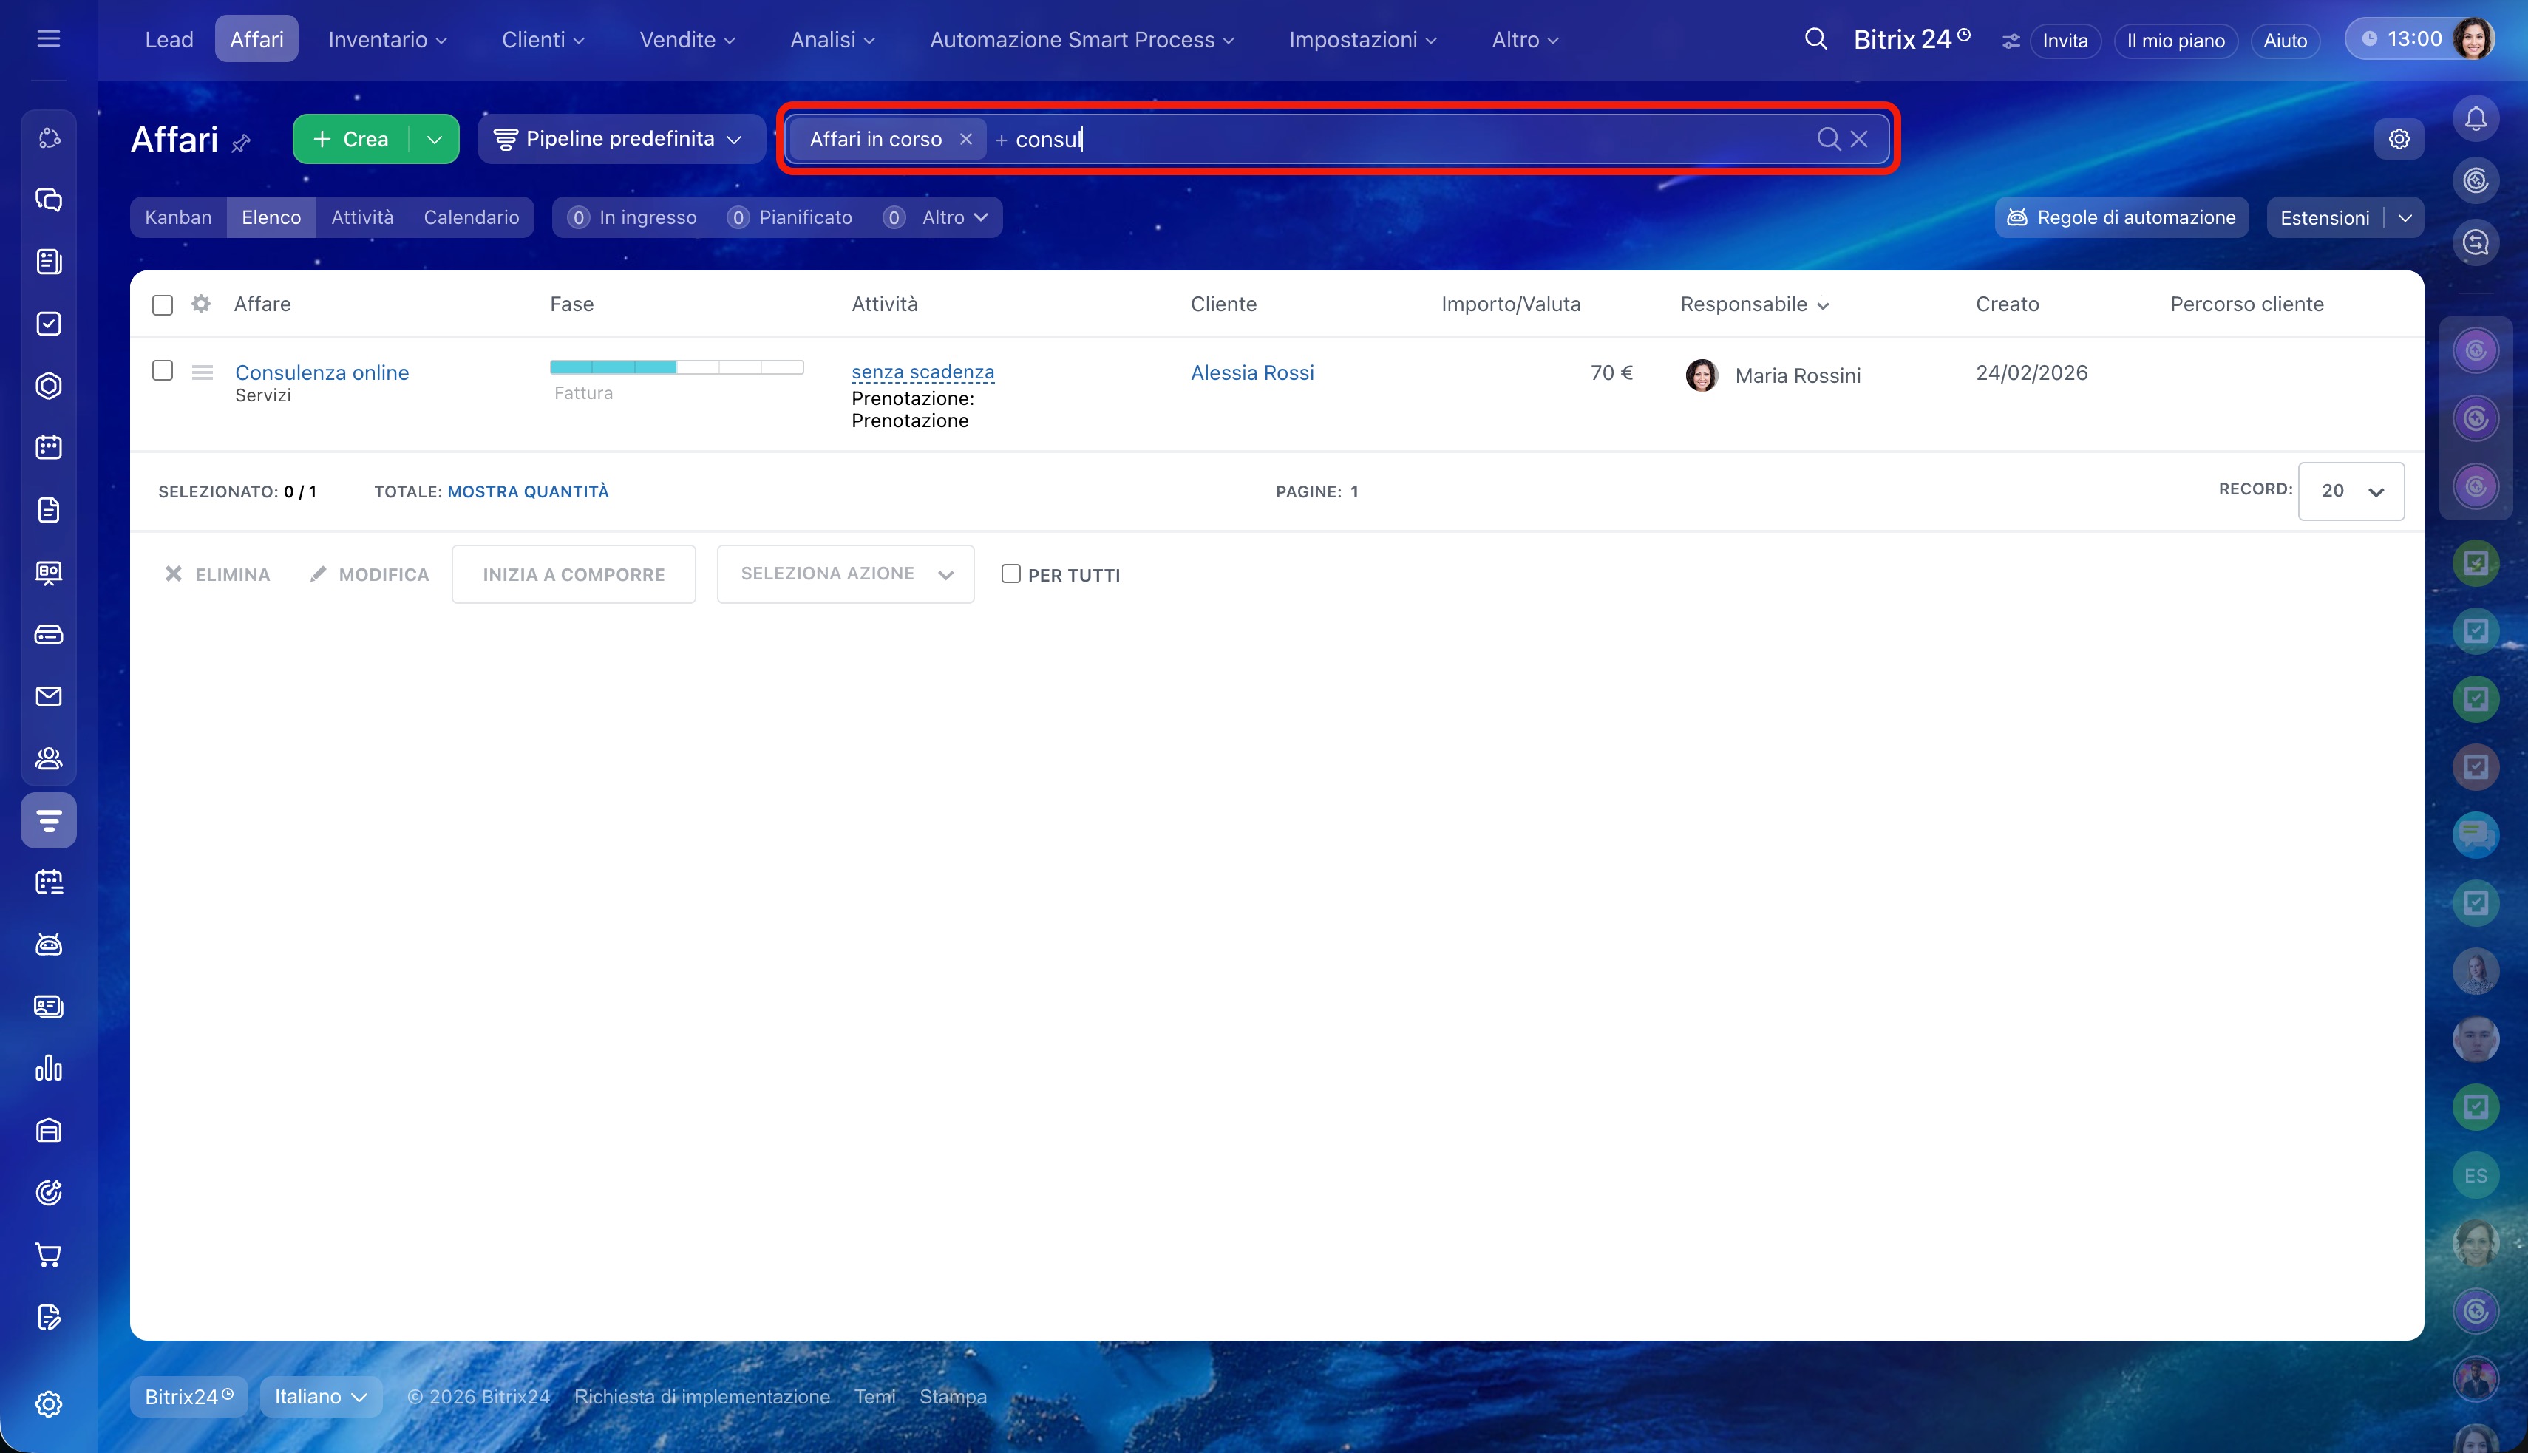Click the table settings gear icon
The height and width of the screenshot is (1453, 2528).
[200, 303]
